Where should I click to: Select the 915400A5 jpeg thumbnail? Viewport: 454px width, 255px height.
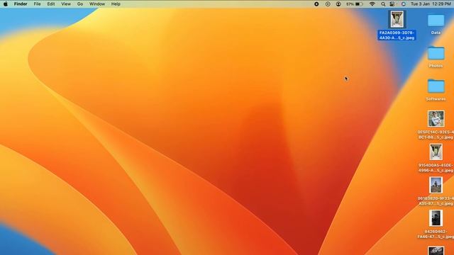coord(436,152)
